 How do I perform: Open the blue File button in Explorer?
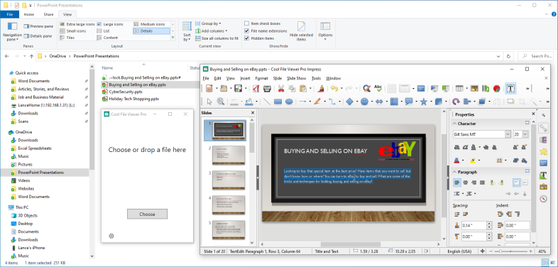pyautogui.click(x=10, y=14)
